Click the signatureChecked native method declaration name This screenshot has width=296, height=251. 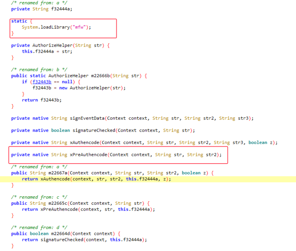[x=94, y=130]
